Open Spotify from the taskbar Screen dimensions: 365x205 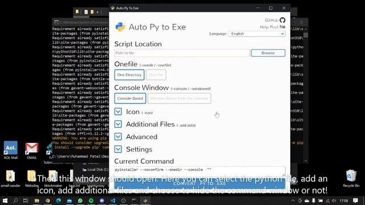91,200
